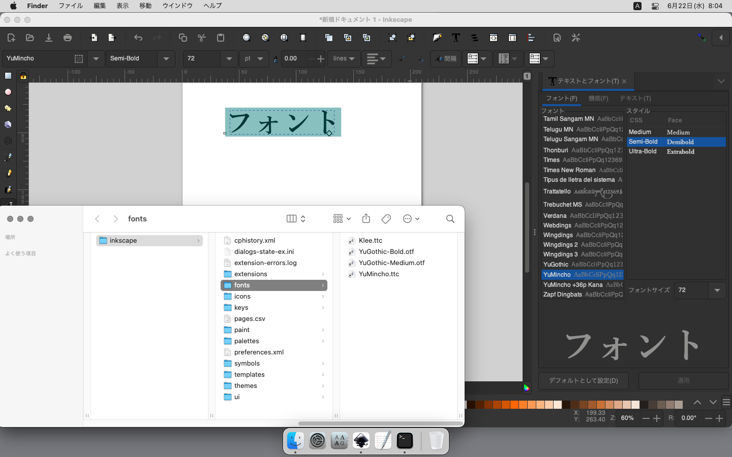Open the ファイル menu in the menu bar
This screenshot has width=732, height=457.
point(71,6)
